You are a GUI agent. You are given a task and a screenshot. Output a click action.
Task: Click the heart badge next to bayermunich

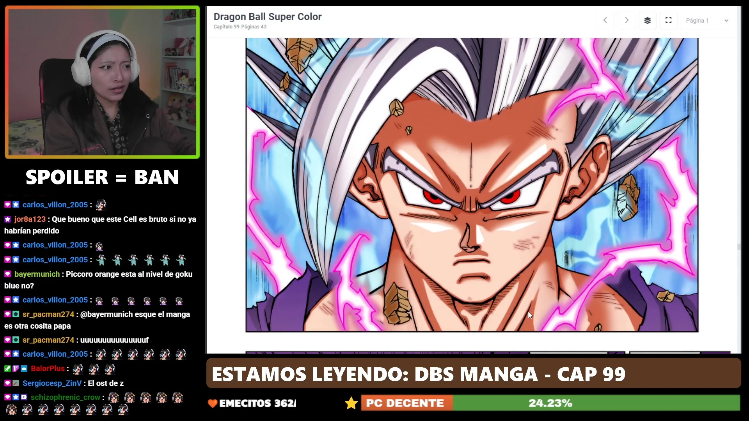pyautogui.click(x=7, y=274)
